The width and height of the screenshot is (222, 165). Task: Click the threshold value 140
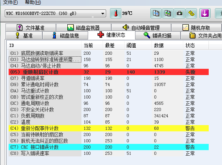coord(131,72)
